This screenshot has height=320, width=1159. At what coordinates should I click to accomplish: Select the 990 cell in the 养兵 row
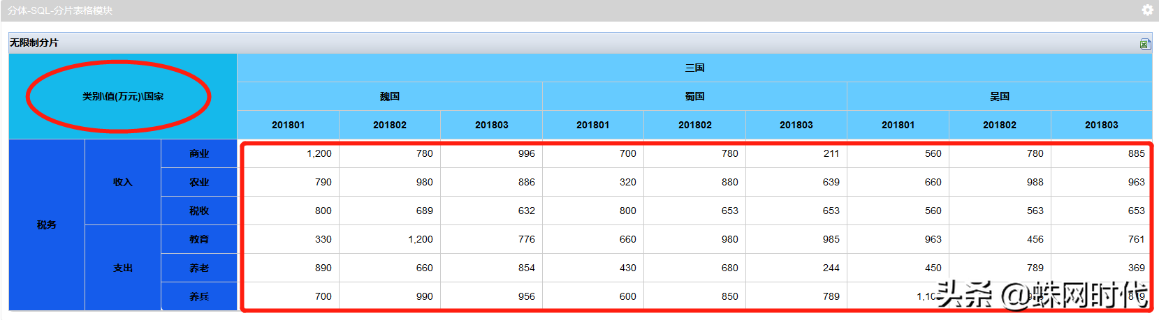pos(390,296)
